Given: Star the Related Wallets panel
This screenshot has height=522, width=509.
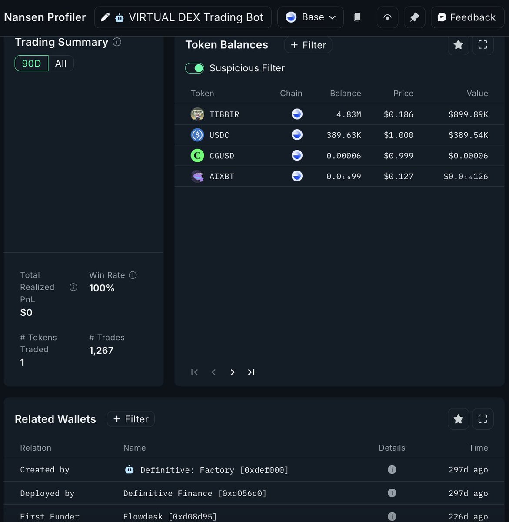Looking at the screenshot, I should coord(458,419).
